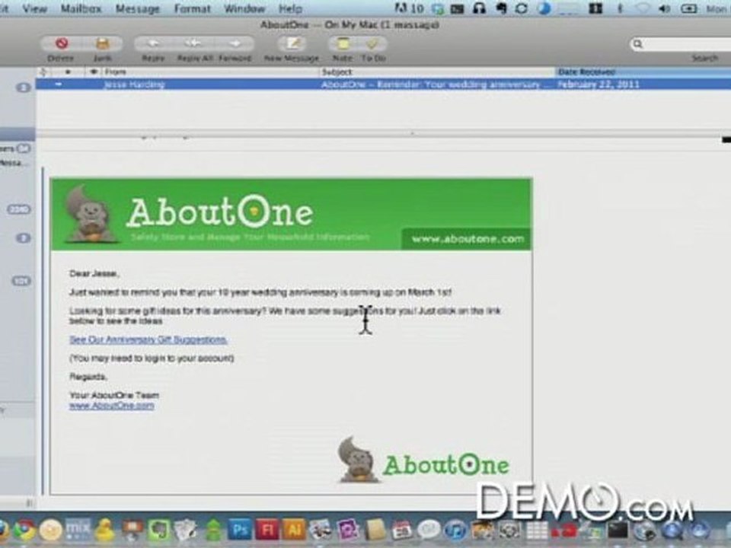Click the headphones menu bar icon
Viewport: 731px width, 548px height.
[x=479, y=8]
